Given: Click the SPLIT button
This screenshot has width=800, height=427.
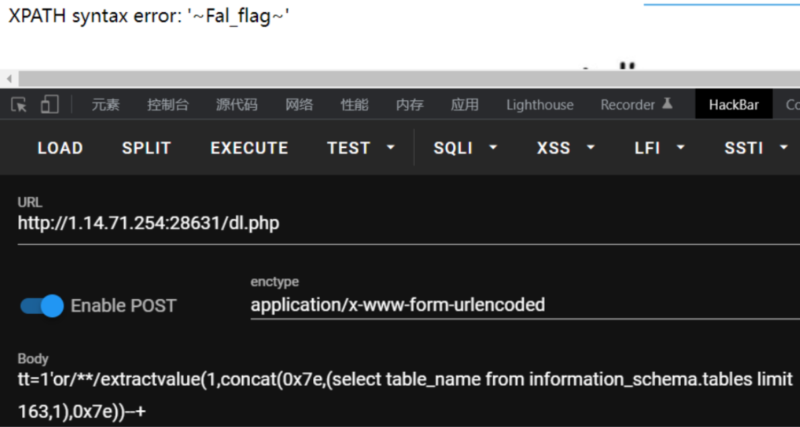Looking at the screenshot, I should point(146,148).
